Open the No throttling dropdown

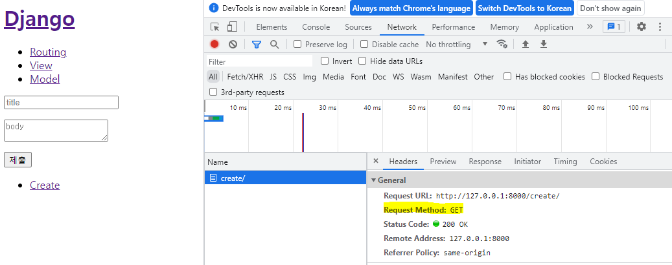pyautogui.click(x=456, y=45)
